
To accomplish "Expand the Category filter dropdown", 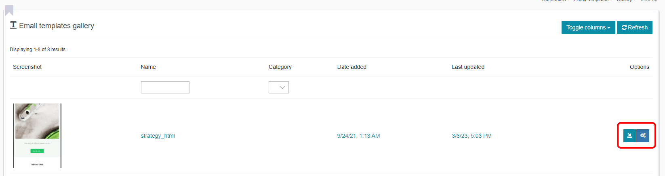I will [x=279, y=87].
